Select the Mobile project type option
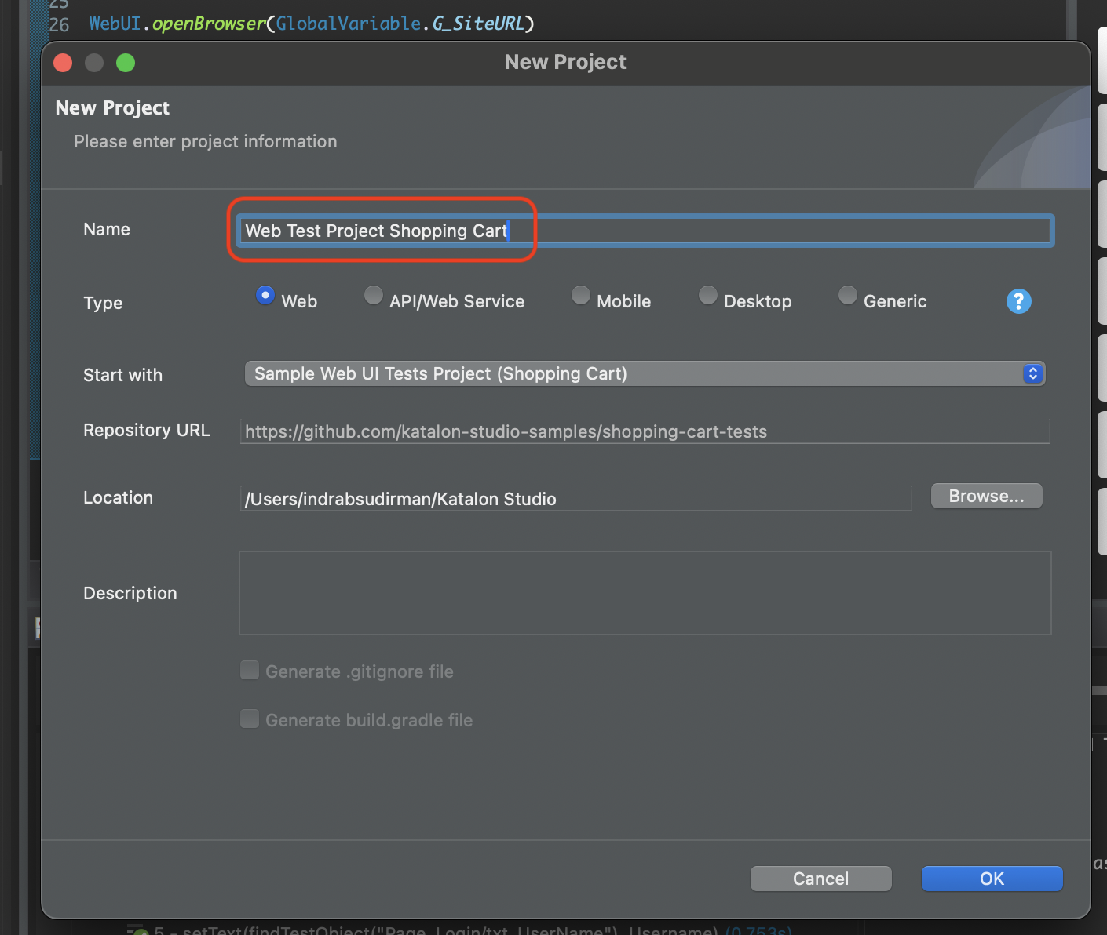The height and width of the screenshot is (935, 1107). tap(581, 296)
